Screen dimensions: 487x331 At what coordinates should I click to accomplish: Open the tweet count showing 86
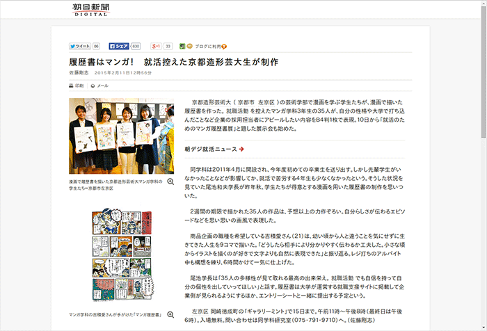pyautogui.click(x=96, y=47)
